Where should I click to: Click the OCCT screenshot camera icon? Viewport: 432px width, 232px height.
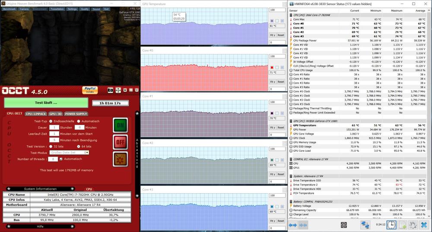110,90
